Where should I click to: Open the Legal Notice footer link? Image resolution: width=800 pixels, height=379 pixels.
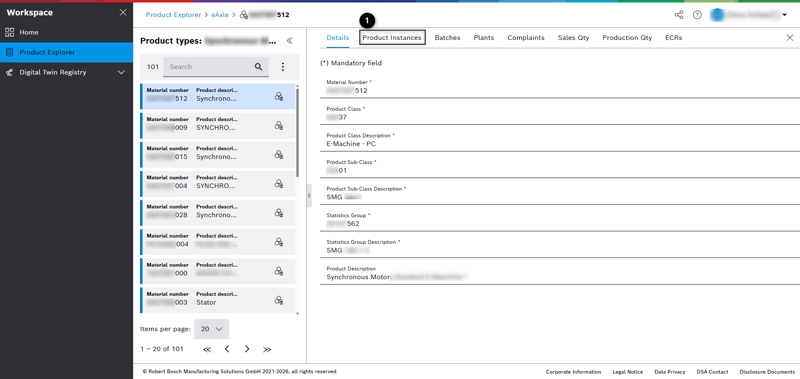click(627, 372)
